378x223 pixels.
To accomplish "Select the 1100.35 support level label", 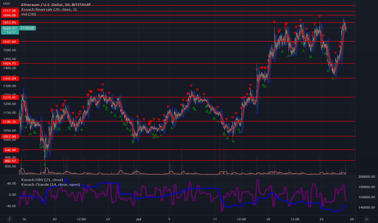I will point(10,122).
